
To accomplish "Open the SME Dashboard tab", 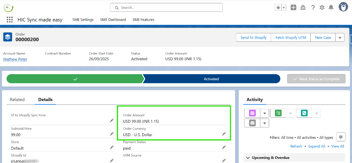I will 113,20.
